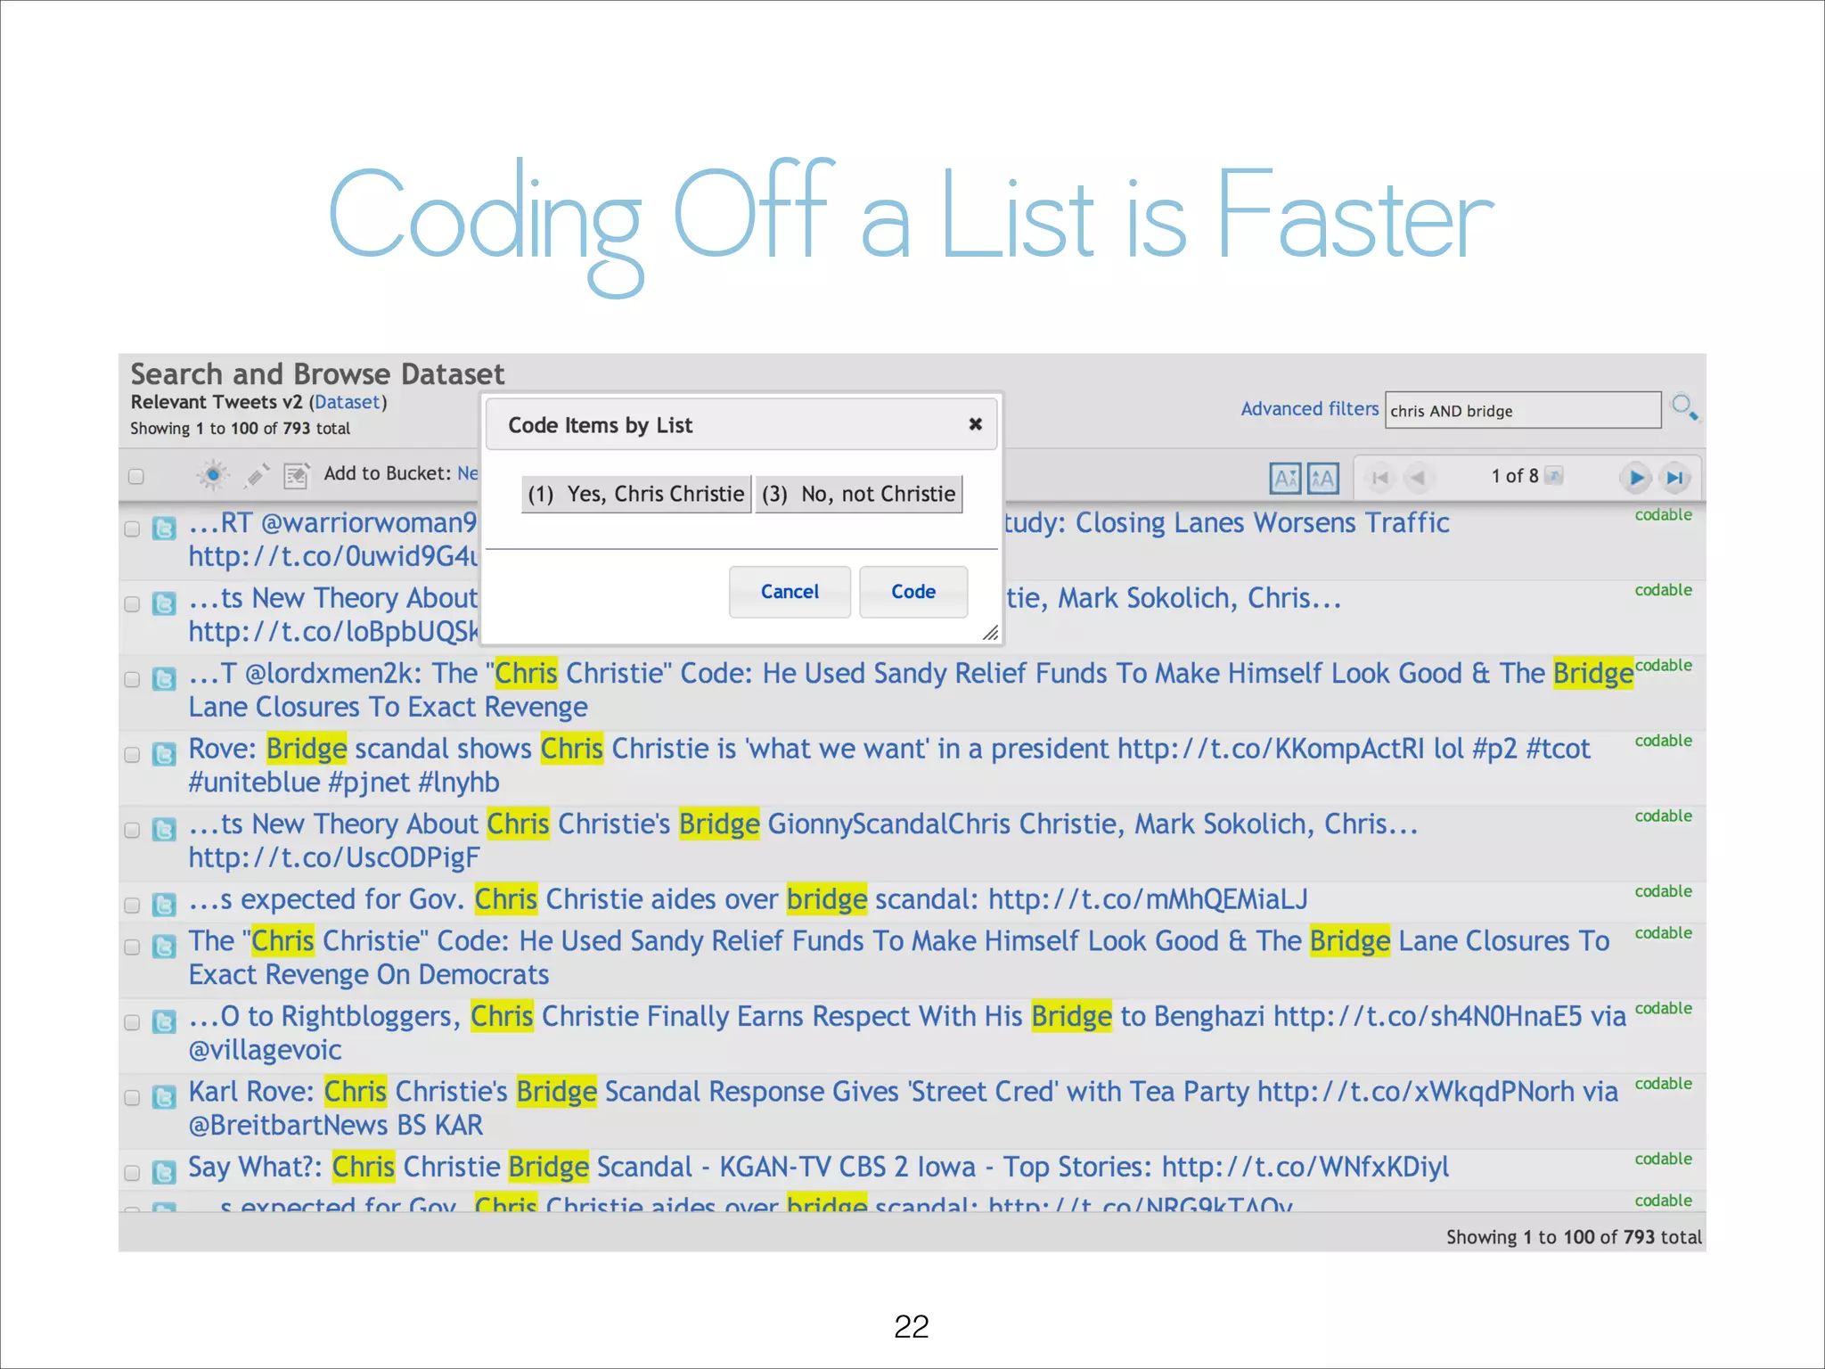Screen dimensions: 1825x1369
Task: Open the Advanced filters link
Action: [1309, 408]
